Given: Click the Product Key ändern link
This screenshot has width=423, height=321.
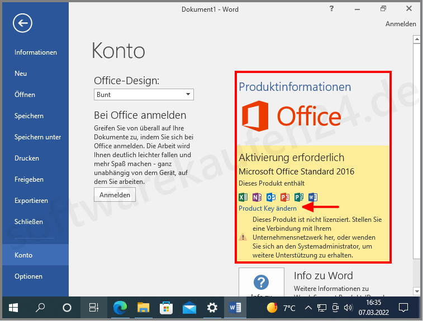Looking at the screenshot, I should (x=268, y=208).
